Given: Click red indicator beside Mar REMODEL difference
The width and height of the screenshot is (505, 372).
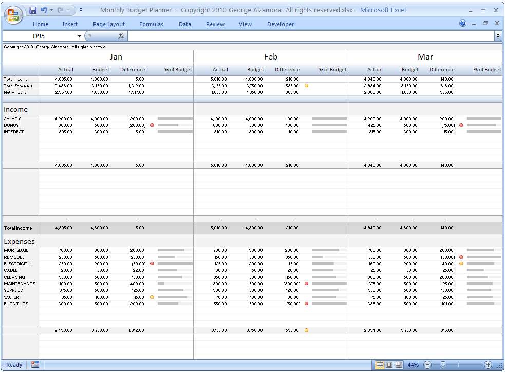Looking at the screenshot, I should tap(461, 257).
